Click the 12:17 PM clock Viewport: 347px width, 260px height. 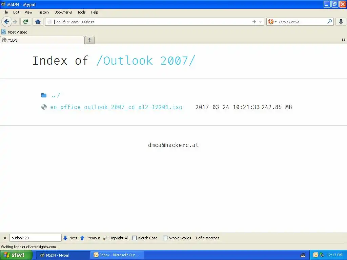coord(334,255)
